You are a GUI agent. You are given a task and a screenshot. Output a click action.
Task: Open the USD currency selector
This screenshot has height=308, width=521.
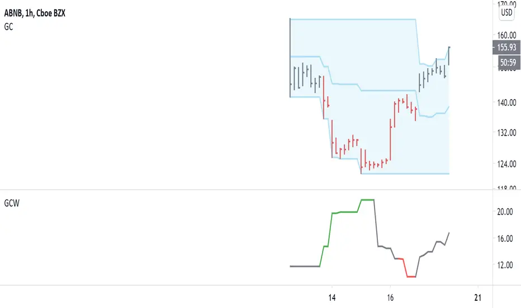point(507,12)
